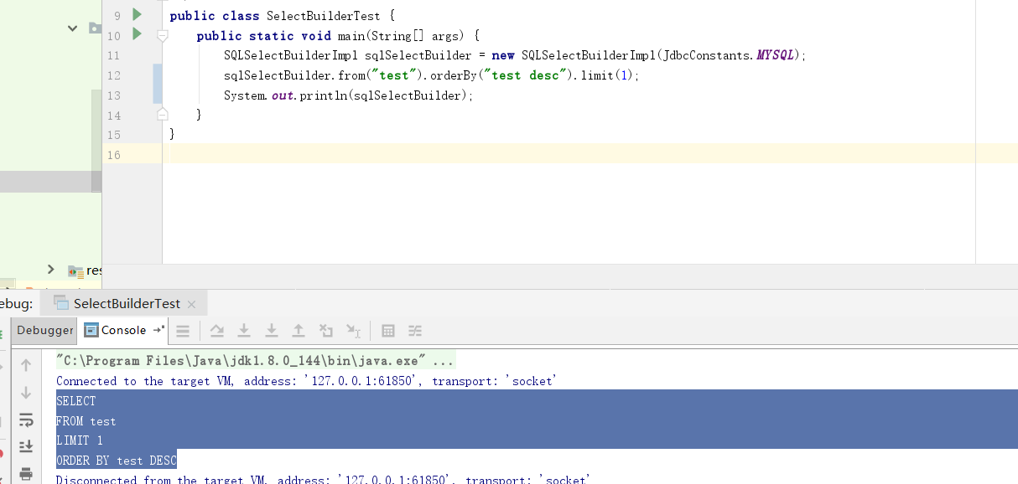Run SelectBuilderTest class from line 9 gutter arrow

pos(138,14)
